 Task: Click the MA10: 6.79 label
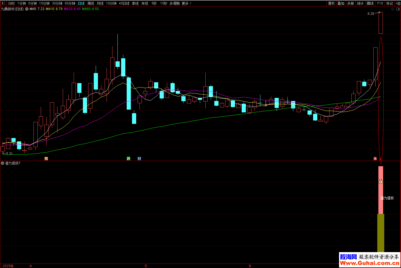(54, 9)
